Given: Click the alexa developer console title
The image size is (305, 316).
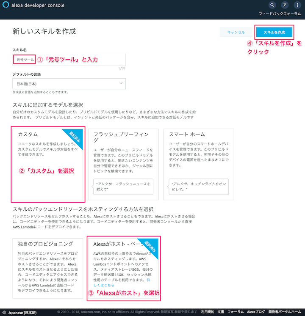Looking at the screenshot, I should (x=38, y=5).
